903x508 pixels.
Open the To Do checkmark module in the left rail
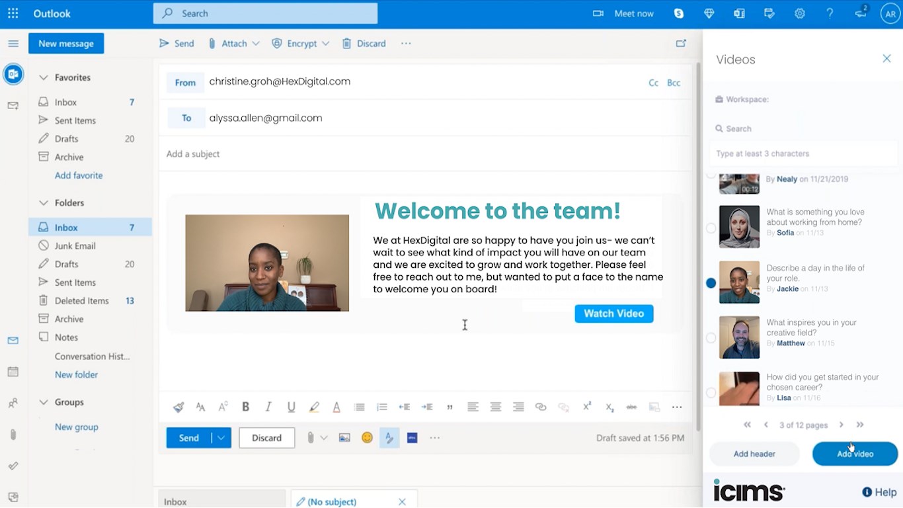pos(13,466)
